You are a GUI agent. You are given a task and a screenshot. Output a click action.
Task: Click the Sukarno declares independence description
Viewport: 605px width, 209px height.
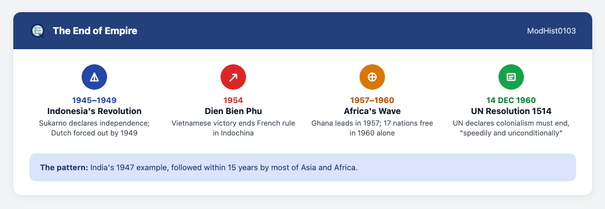[x=94, y=129]
